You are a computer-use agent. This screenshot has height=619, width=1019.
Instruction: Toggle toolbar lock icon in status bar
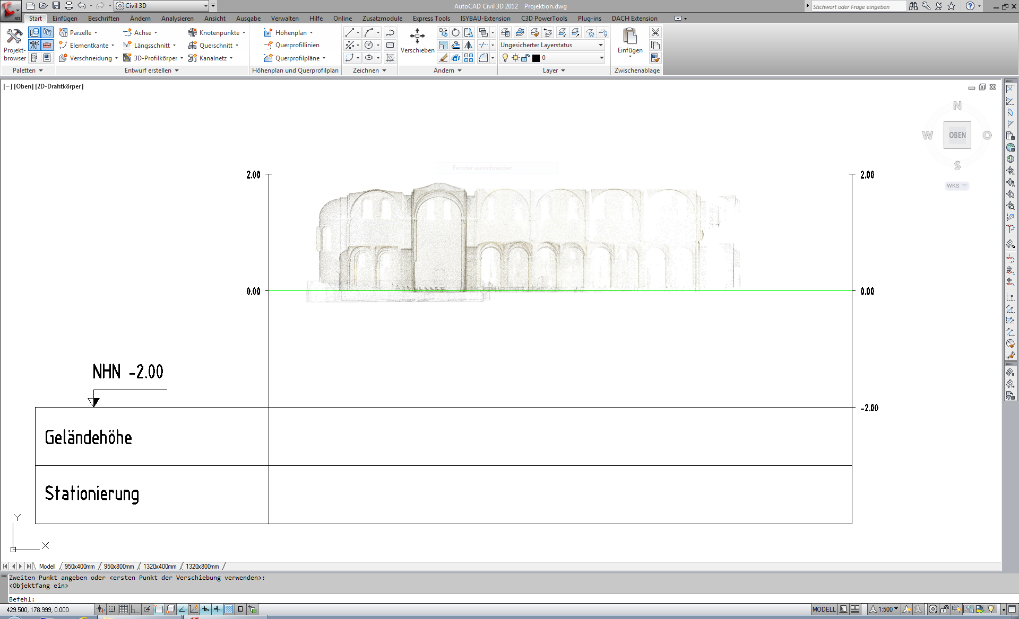click(x=945, y=609)
